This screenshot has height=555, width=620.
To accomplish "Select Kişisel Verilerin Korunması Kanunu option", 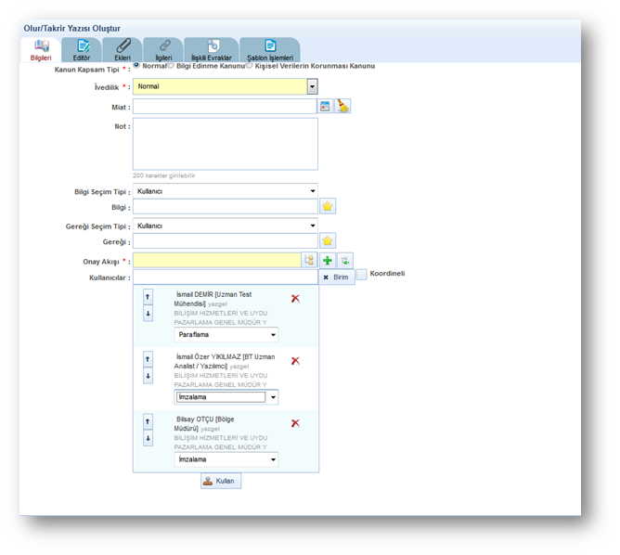I will tap(249, 66).
